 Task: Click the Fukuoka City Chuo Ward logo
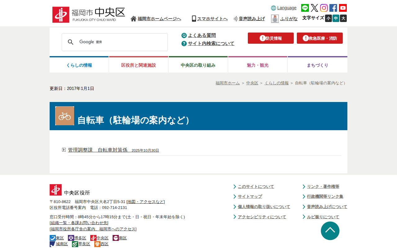[x=89, y=15]
